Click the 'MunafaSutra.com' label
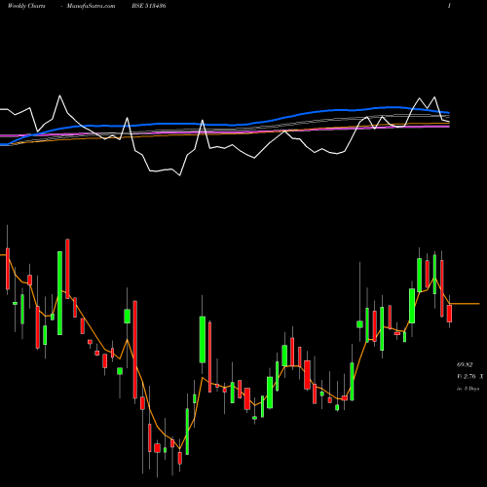The height and width of the screenshot is (487, 487). 91,6
